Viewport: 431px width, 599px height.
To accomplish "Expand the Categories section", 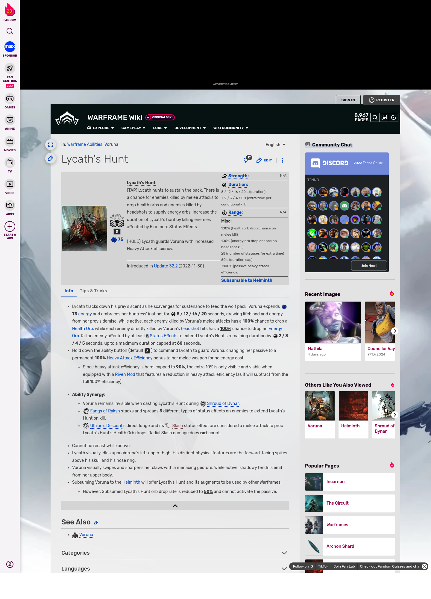I will (x=175, y=553).
